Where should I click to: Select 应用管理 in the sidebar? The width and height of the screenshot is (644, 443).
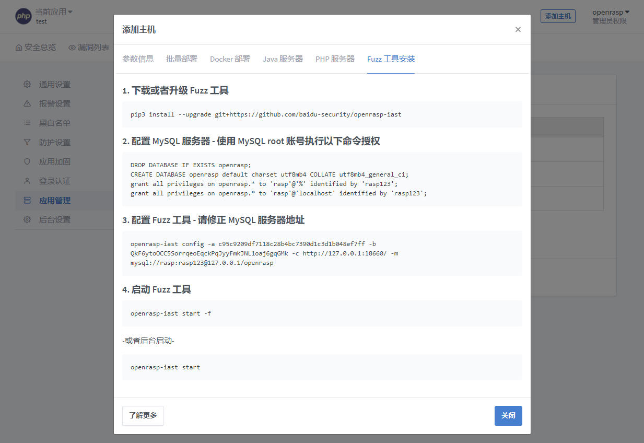55,200
